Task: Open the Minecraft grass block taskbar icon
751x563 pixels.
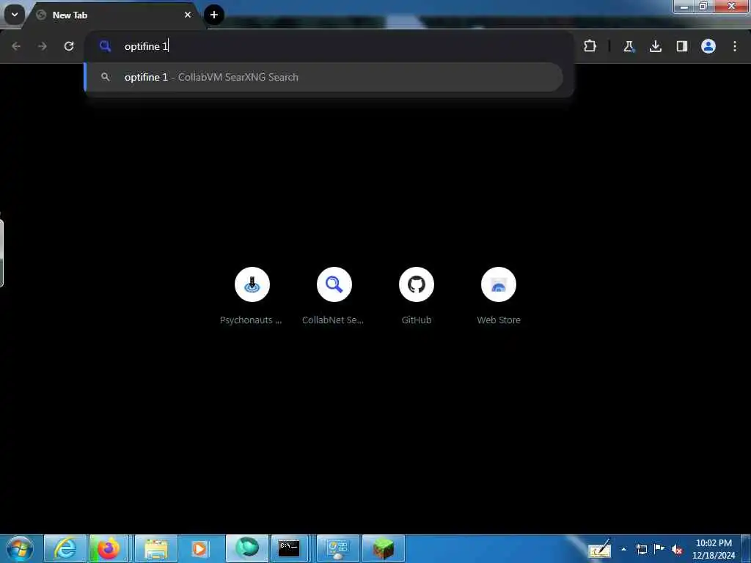Action: 383,548
